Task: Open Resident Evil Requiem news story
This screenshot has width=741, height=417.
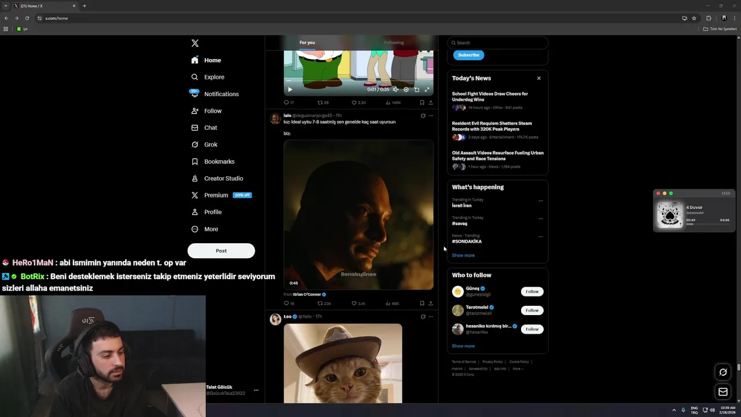Action: pyautogui.click(x=497, y=130)
